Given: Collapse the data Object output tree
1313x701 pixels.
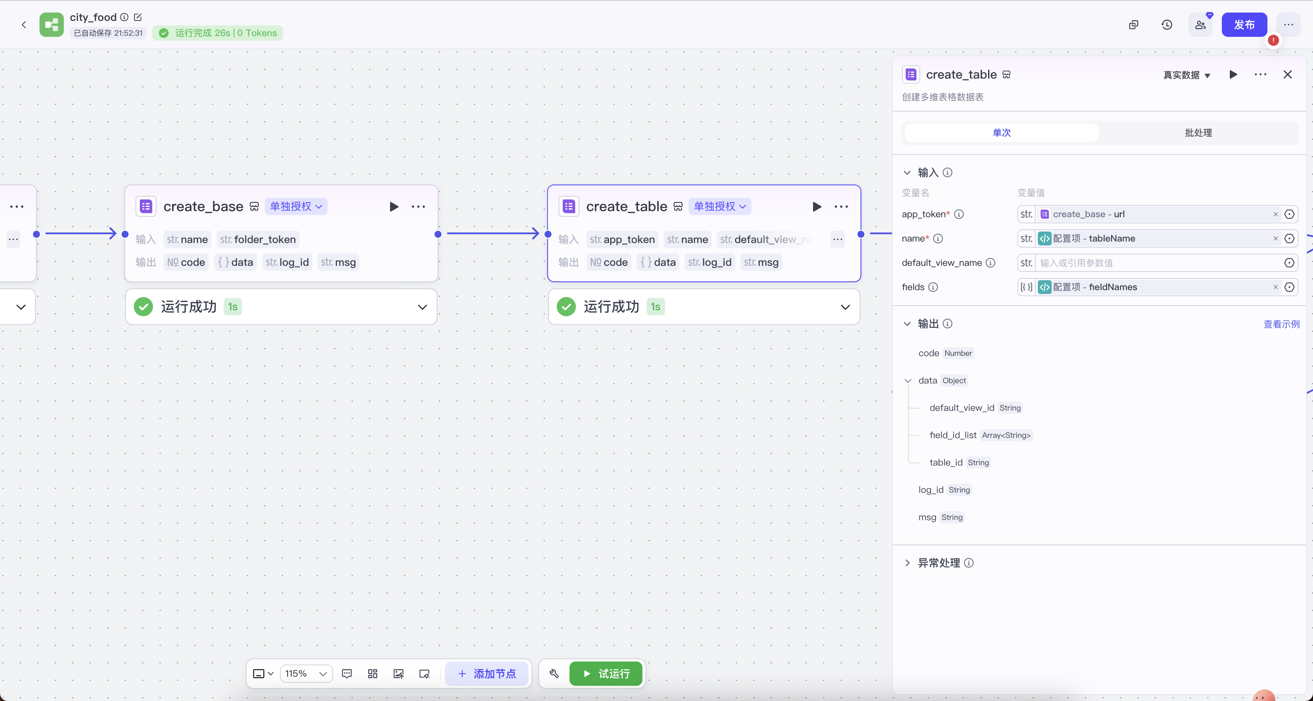Looking at the screenshot, I should (x=908, y=380).
